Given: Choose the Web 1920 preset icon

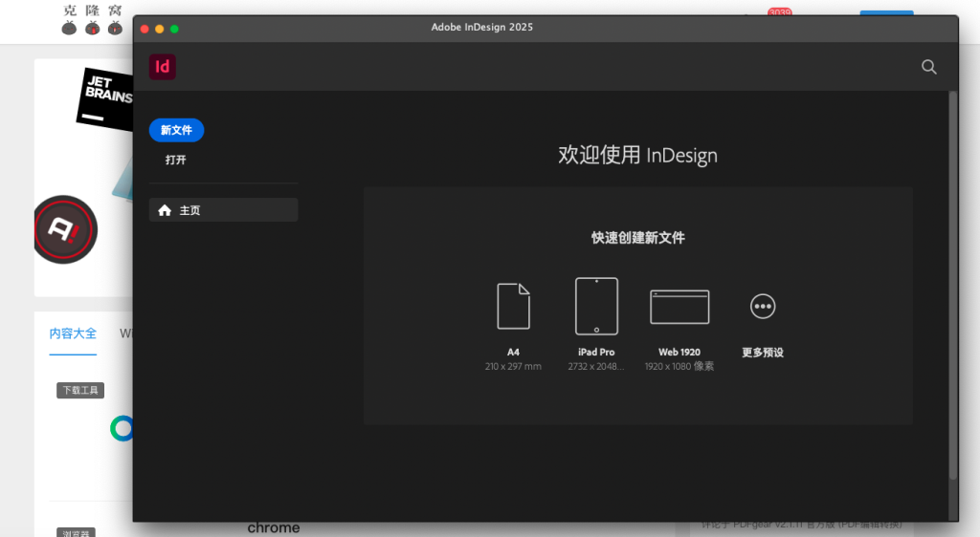Looking at the screenshot, I should point(679,307).
